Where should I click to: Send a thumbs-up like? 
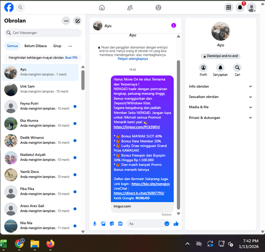(176, 224)
